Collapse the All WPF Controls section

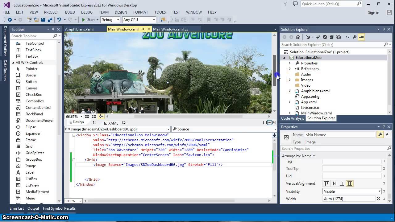pyautogui.click(x=13, y=63)
